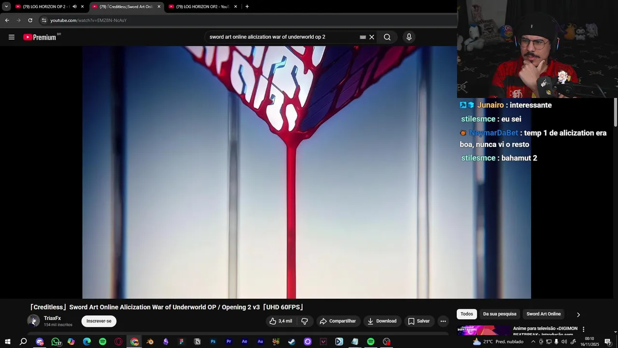The image size is (618, 348).
Task: Open the TriaxFx channel name link
Action: click(52, 318)
